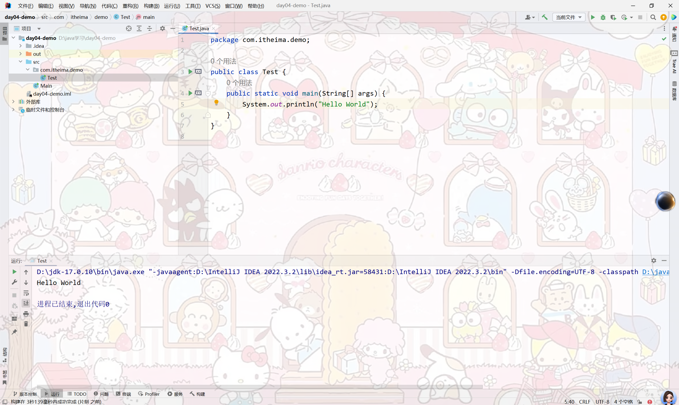Image resolution: width=679 pixels, height=405 pixels.
Task: Open the 编辑(E) menu
Action: pos(46,6)
